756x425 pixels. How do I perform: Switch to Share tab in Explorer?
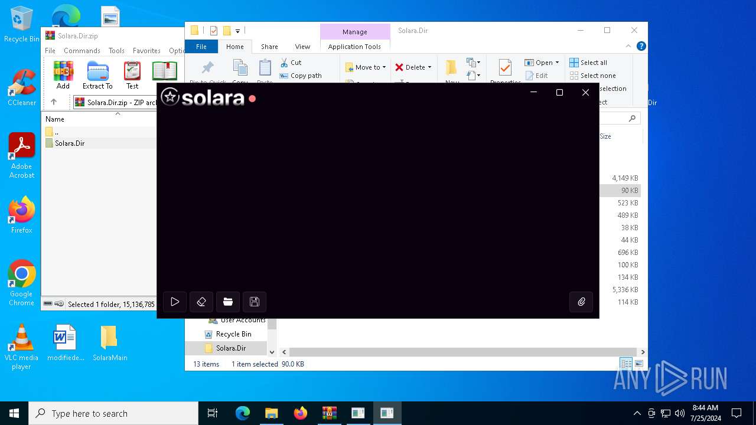point(269,47)
